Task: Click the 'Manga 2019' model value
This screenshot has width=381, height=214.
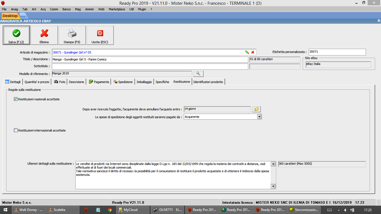Action: pos(122,74)
